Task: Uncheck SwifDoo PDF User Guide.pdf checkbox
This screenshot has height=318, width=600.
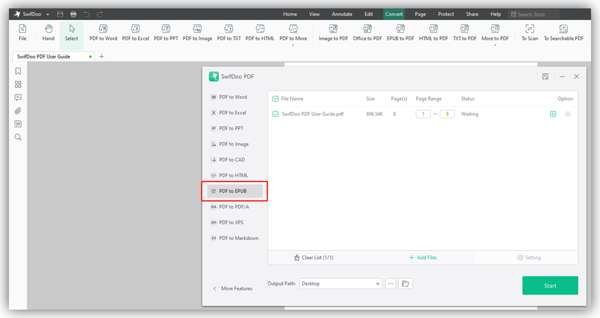Action: tap(275, 114)
